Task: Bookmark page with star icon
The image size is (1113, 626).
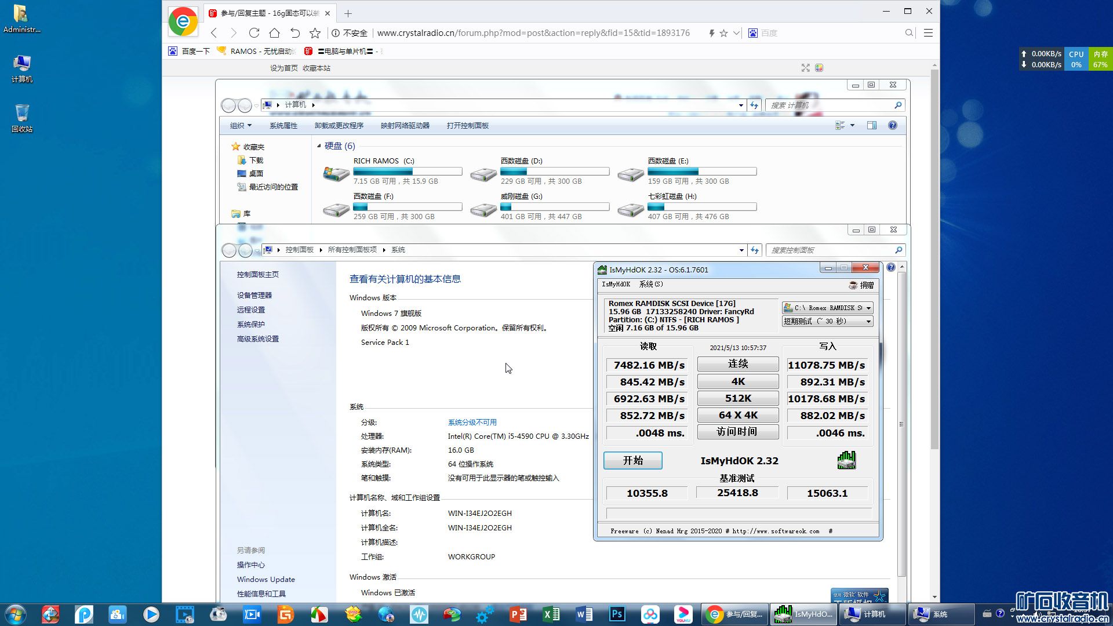Action: (x=315, y=33)
